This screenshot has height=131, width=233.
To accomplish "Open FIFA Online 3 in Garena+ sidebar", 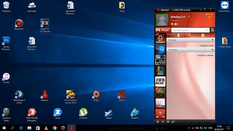I will pos(160,82).
